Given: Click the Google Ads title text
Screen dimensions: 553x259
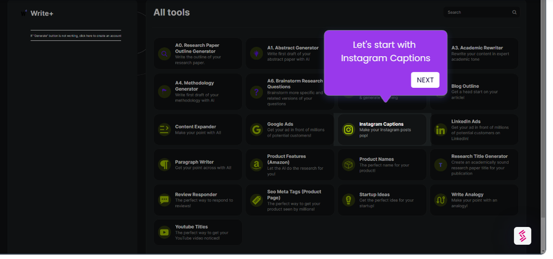Looking at the screenshot, I should [x=280, y=124].
